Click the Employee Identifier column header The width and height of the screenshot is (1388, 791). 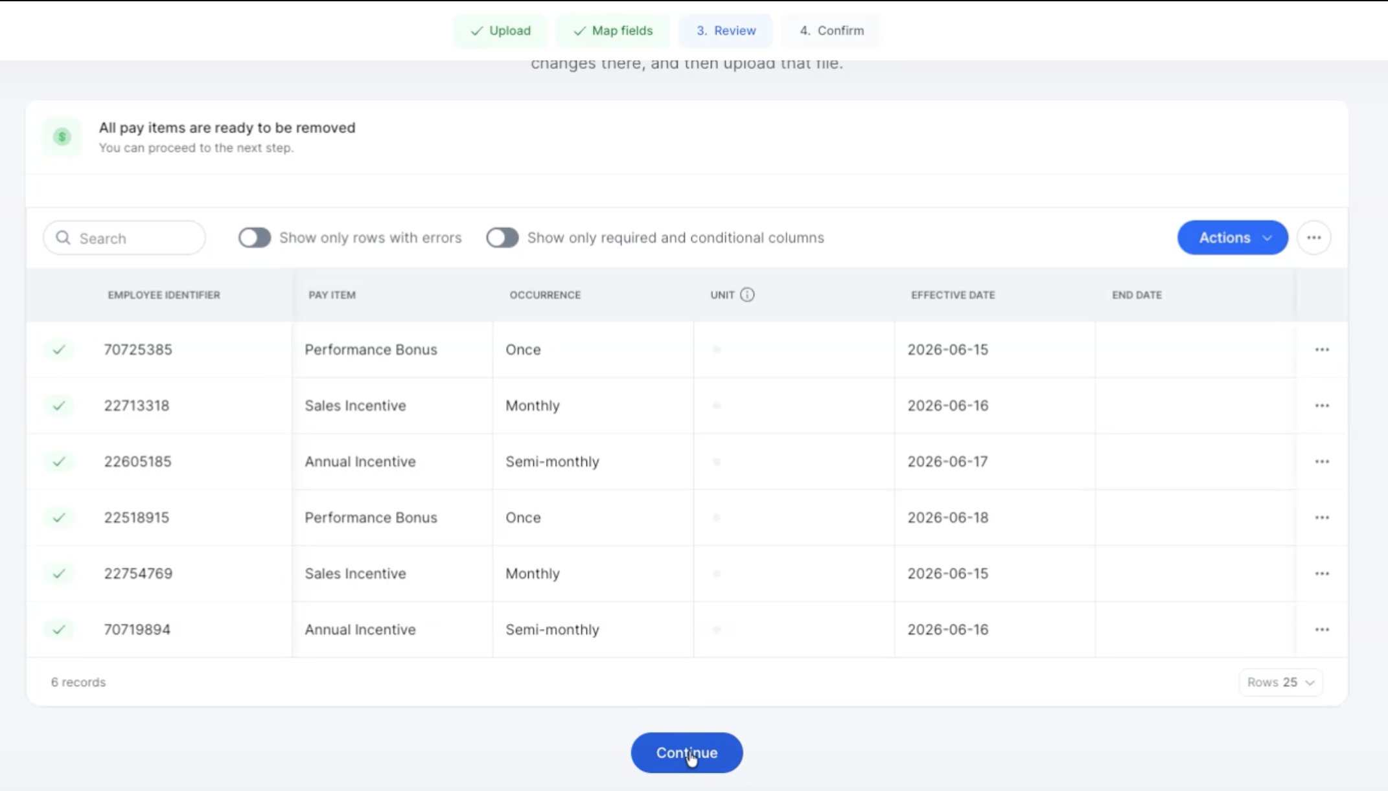point(164,295)
